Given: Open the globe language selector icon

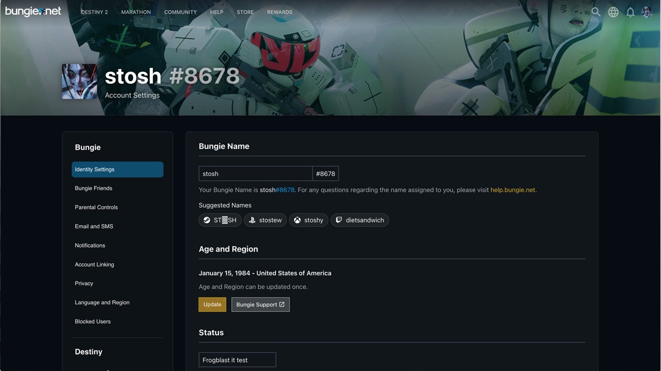Looking at the screenshot, I should pyautogui.click(x=613, y=12).
